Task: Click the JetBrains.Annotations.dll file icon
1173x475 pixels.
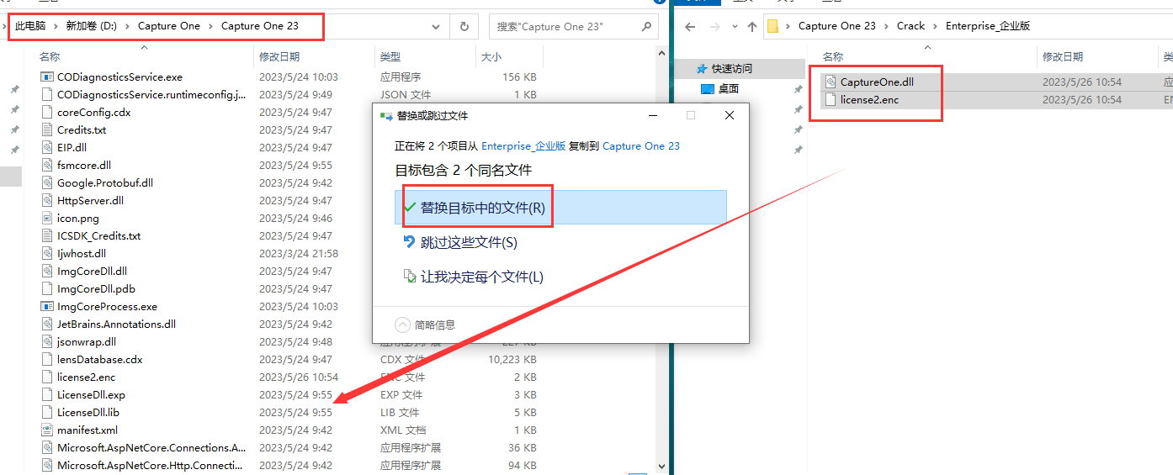Action: 47,325
